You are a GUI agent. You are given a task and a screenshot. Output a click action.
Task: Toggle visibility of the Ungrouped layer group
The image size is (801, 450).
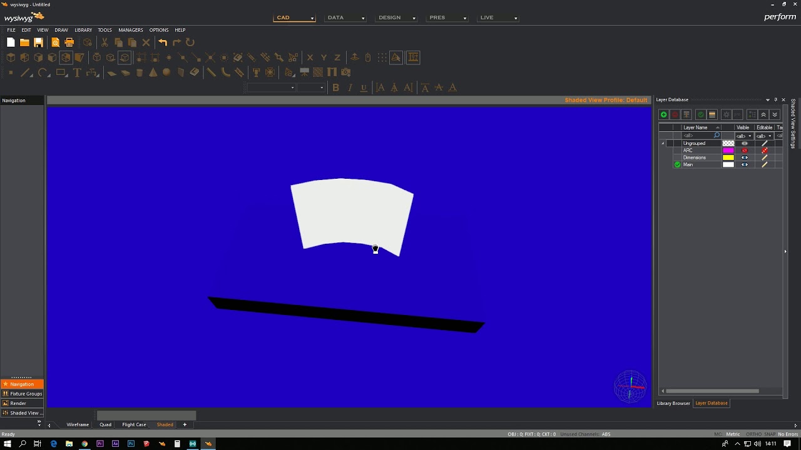point(745,143)
